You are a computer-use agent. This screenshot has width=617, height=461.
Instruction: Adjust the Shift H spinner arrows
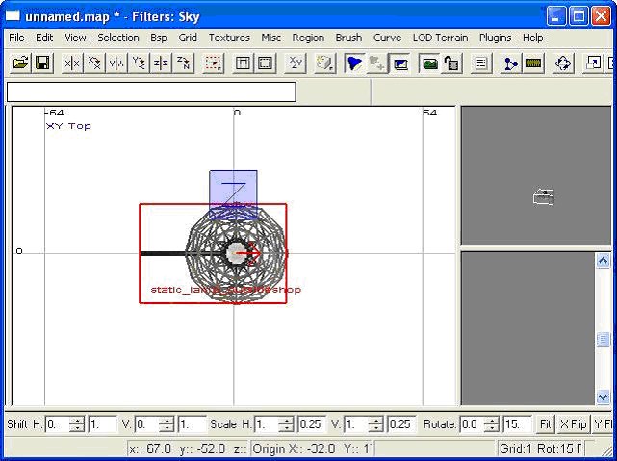[x=77, y=424]
